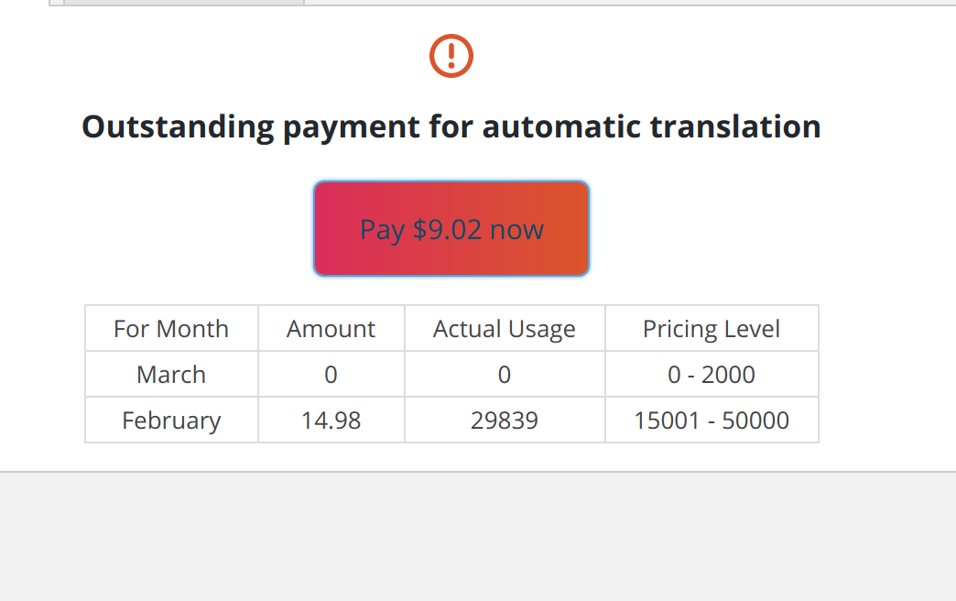Select the 14.98 amount cell
This screenshot has width=956, height=601.
(x=331, y=421)
